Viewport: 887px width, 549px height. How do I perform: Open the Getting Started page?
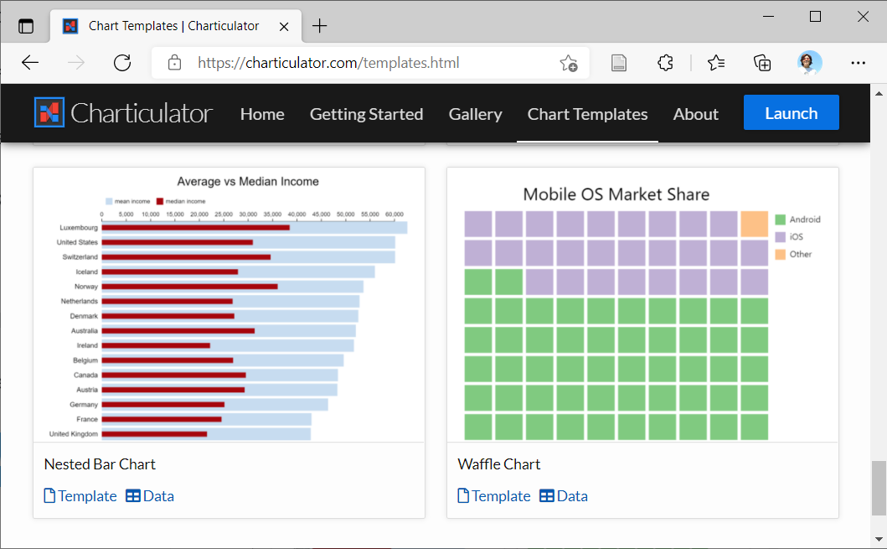[367, 114]
